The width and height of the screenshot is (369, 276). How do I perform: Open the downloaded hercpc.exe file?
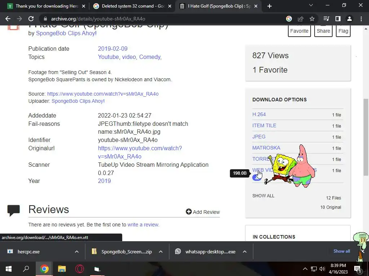click(x=28, y=252)
